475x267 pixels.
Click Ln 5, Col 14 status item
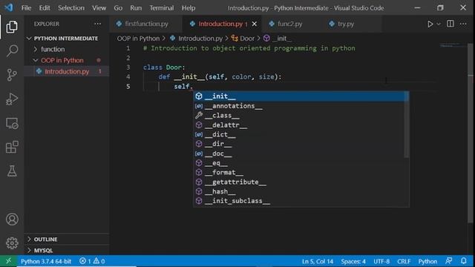tap(318, 261)
